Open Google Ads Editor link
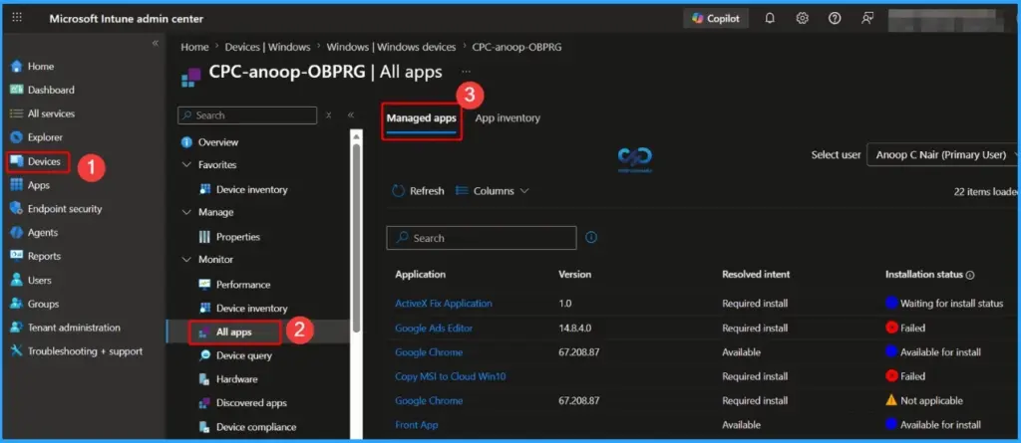Viewport: 1021px width, 443px height. 434,329
